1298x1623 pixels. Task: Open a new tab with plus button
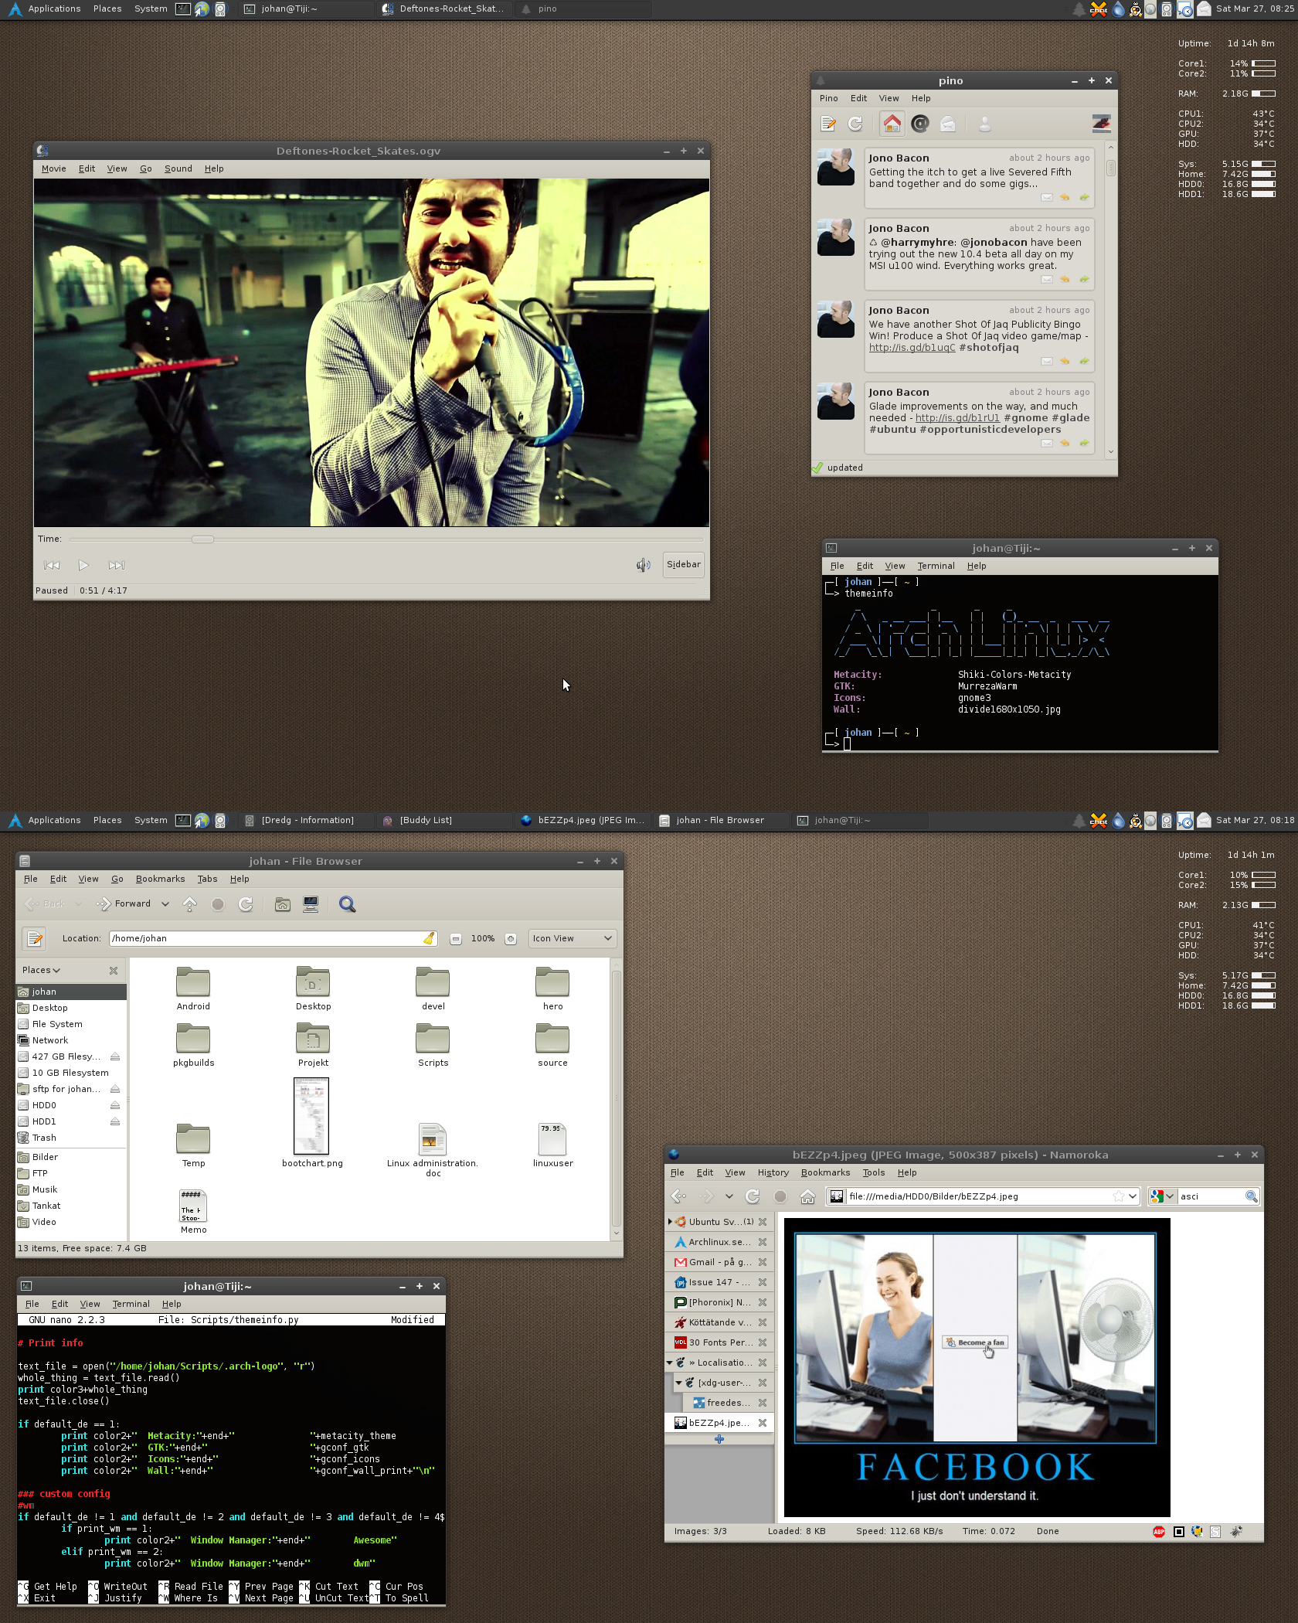click(719, 1439)
